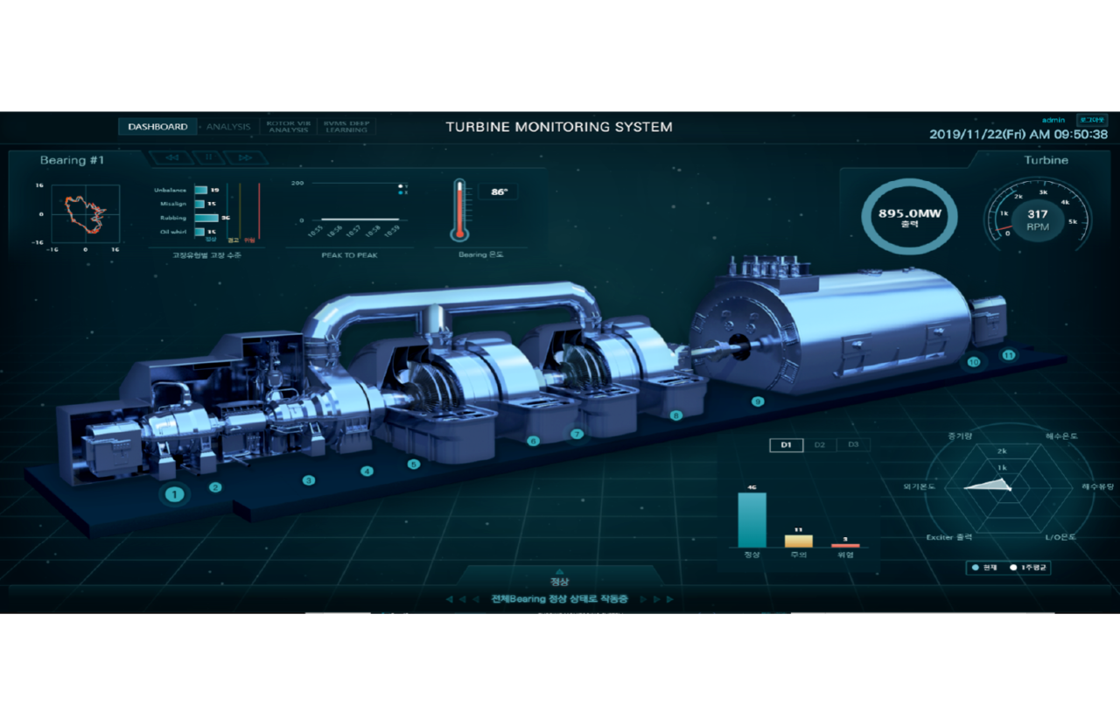Click the 외기온도 radar axis label
Image resolution: width=1120 pixels, height=726 pixels.
921,486
